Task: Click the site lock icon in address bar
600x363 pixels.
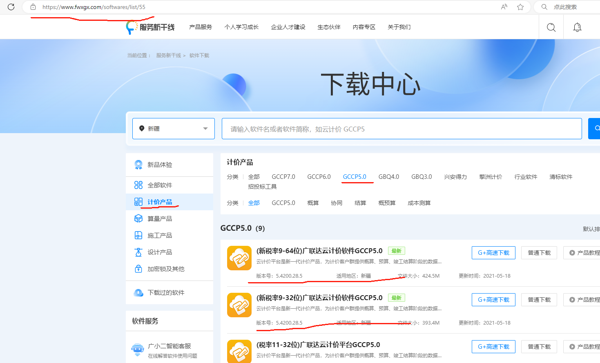Action: [33, 7]
